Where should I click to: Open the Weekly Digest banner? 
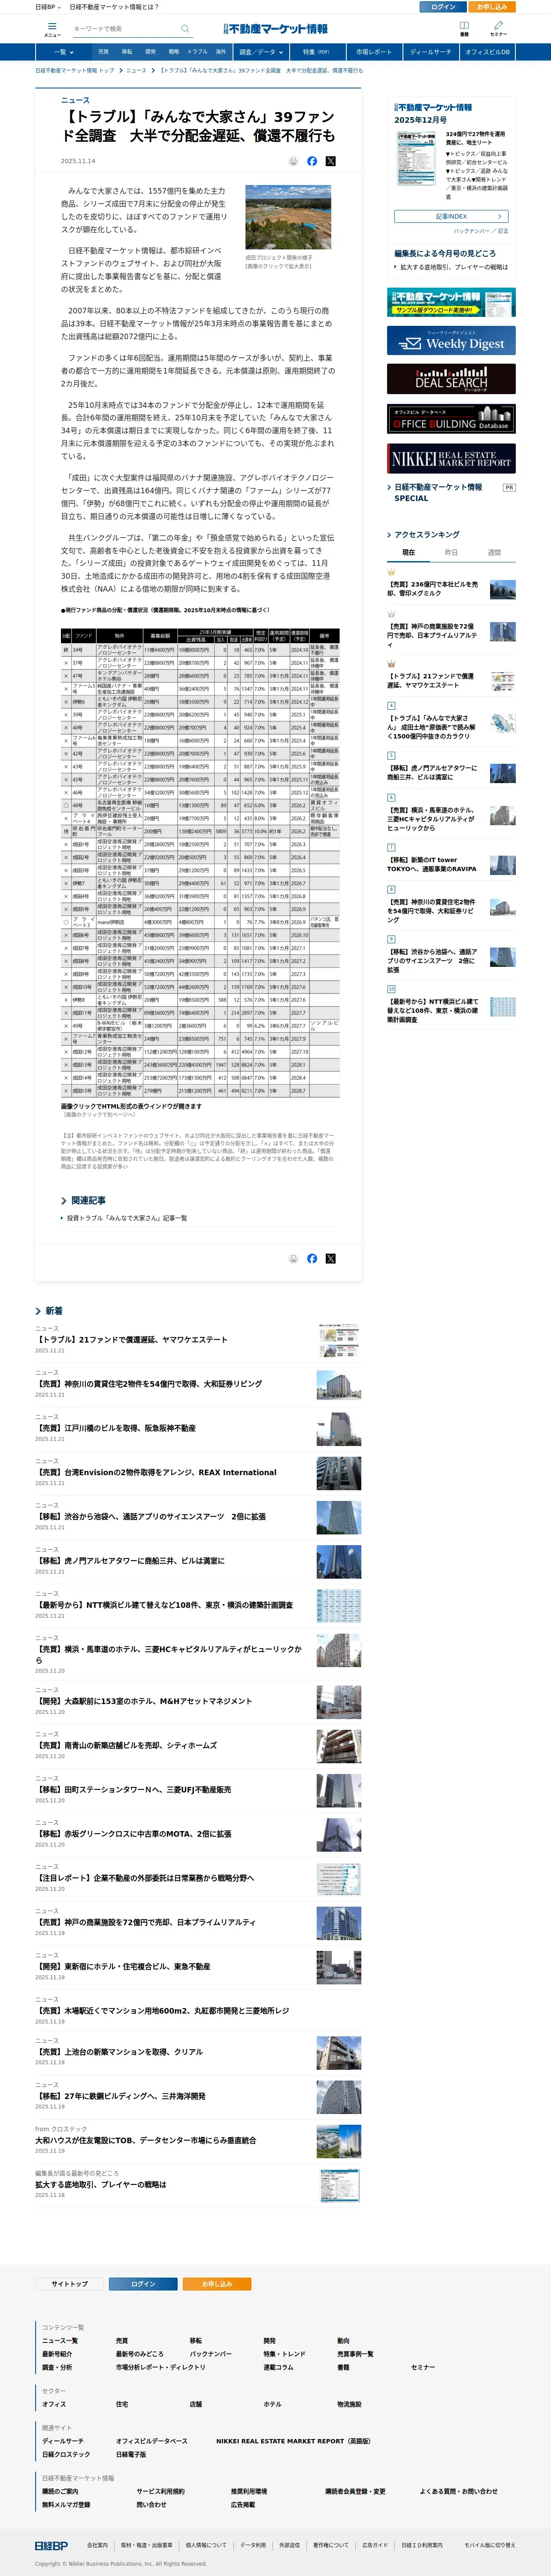(451, 340)
